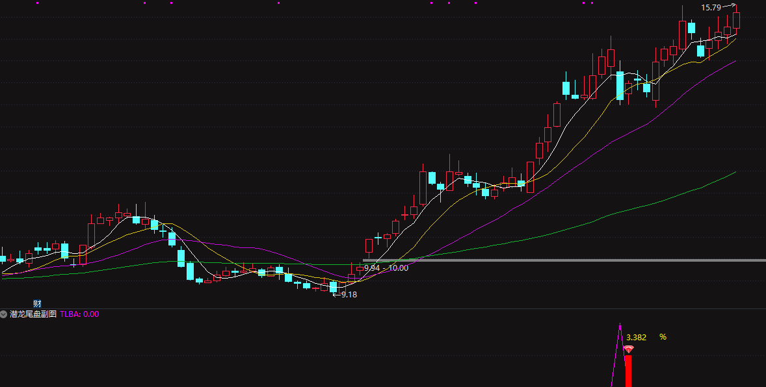Click the cyan candlestick at the 9.18 low
Image resolution: width=766 pixels, height=387 pixels.
pos(334,286)
